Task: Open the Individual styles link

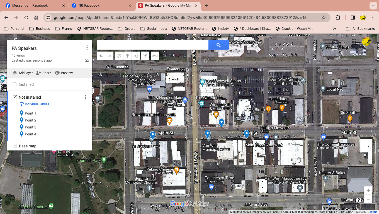Action: tap(37, 104)
